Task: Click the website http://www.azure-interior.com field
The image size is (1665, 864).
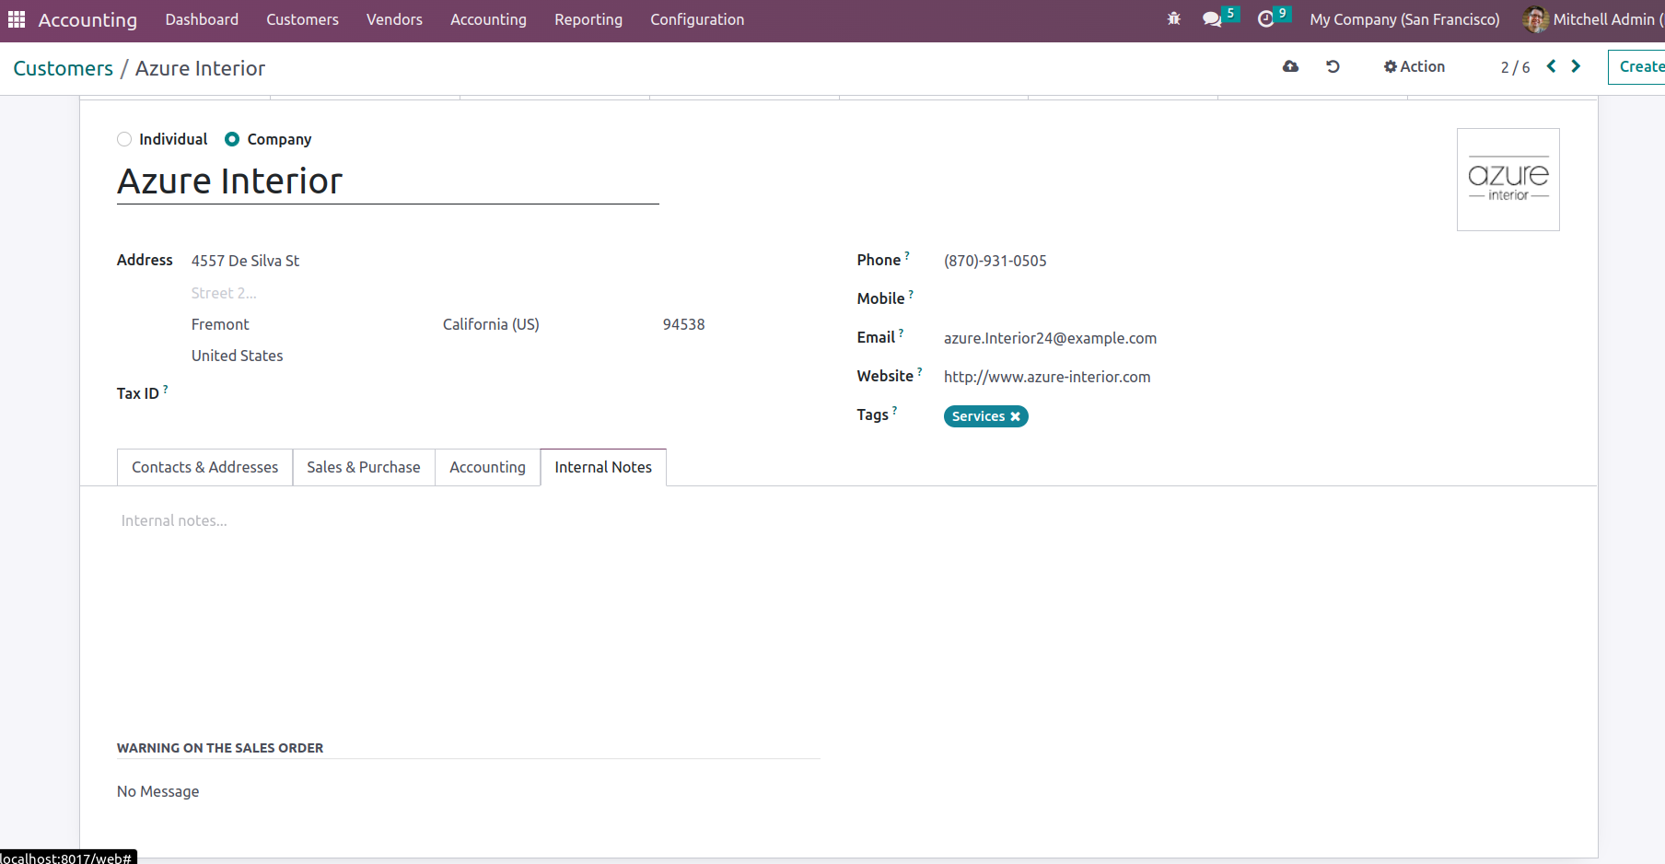Action: pos(1047,377)
